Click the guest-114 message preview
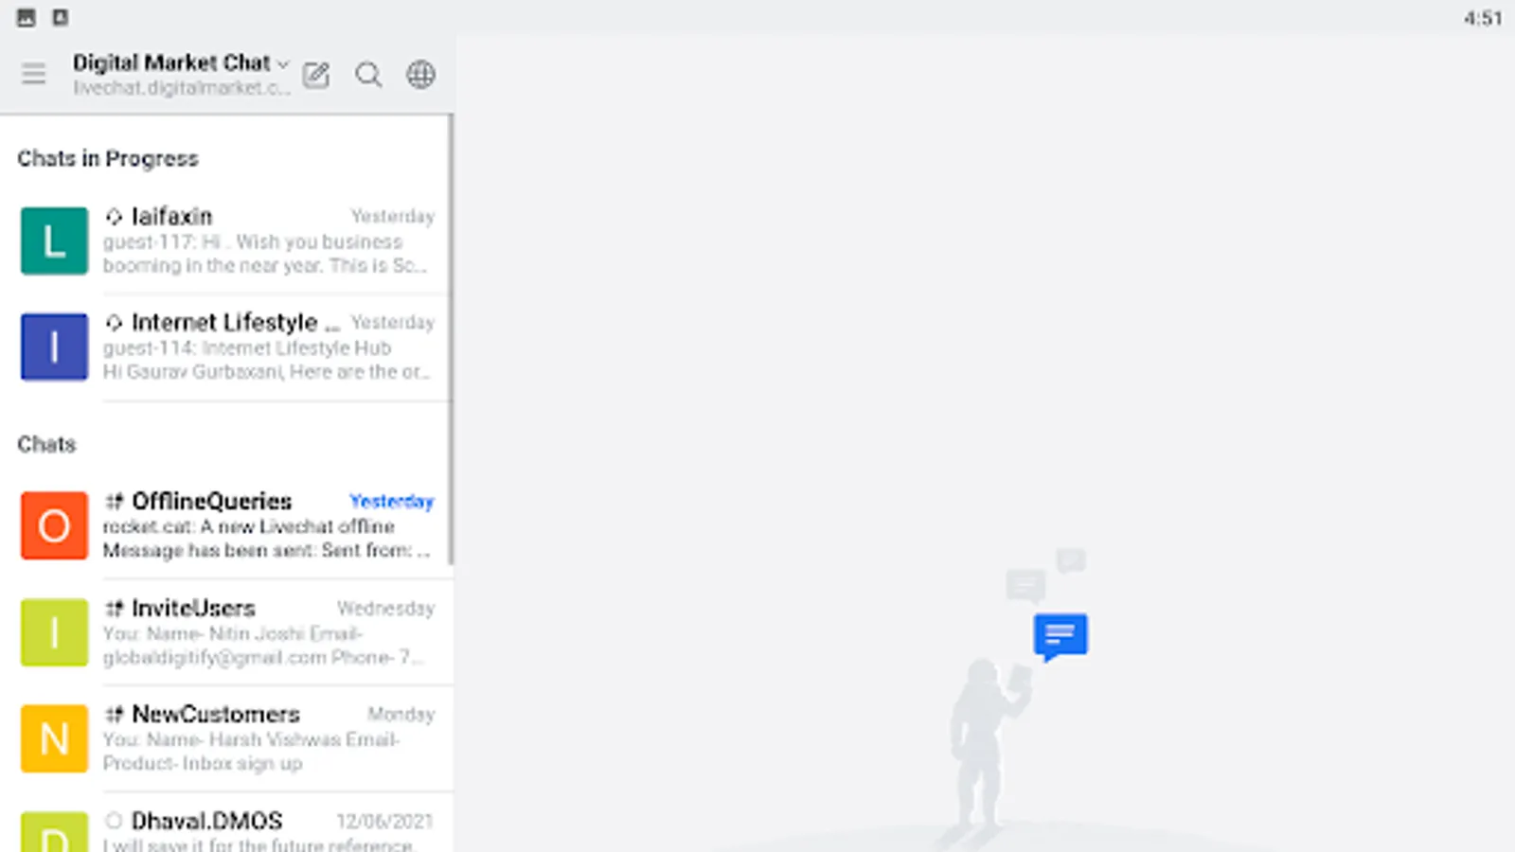The height and width of the screenshot is (852, 1515). click(x=266, y=360)
